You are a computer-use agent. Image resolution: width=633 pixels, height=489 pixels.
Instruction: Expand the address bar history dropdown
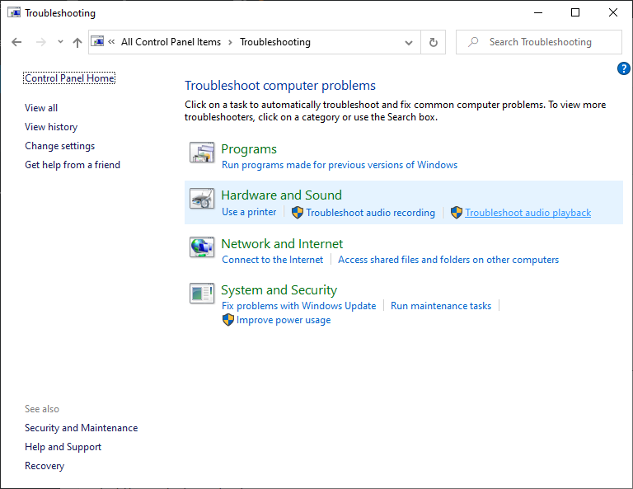(409, 42)
